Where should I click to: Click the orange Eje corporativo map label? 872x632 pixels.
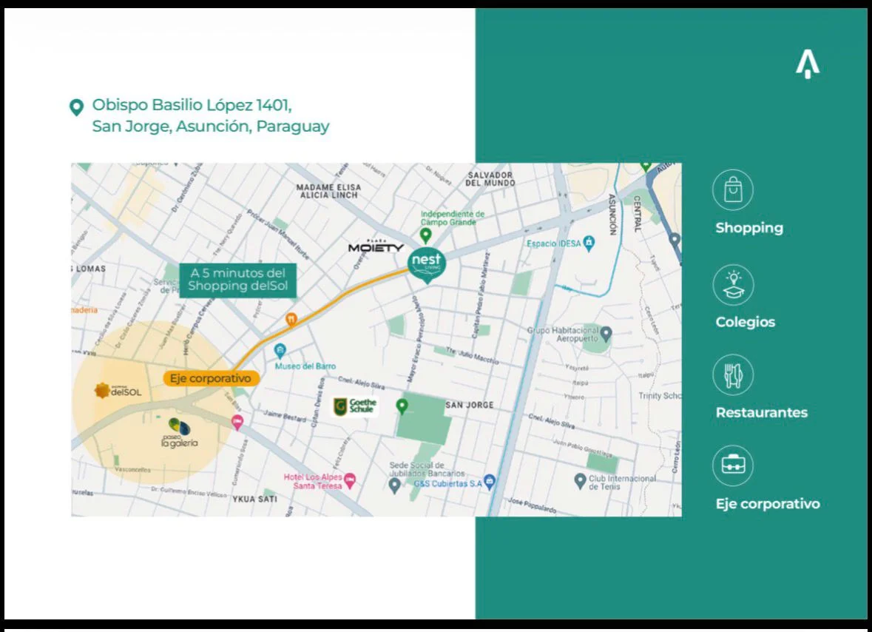(211, 378)
